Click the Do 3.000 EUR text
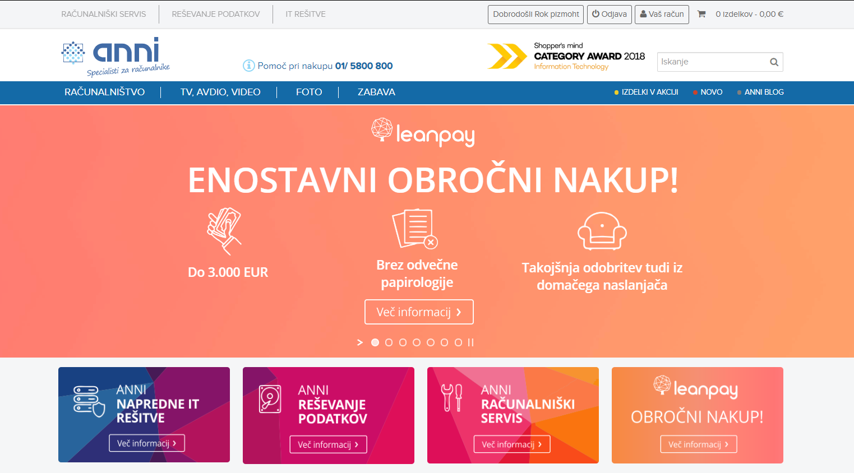This screenshot has height=473, width=854. (x=228, y=272)
